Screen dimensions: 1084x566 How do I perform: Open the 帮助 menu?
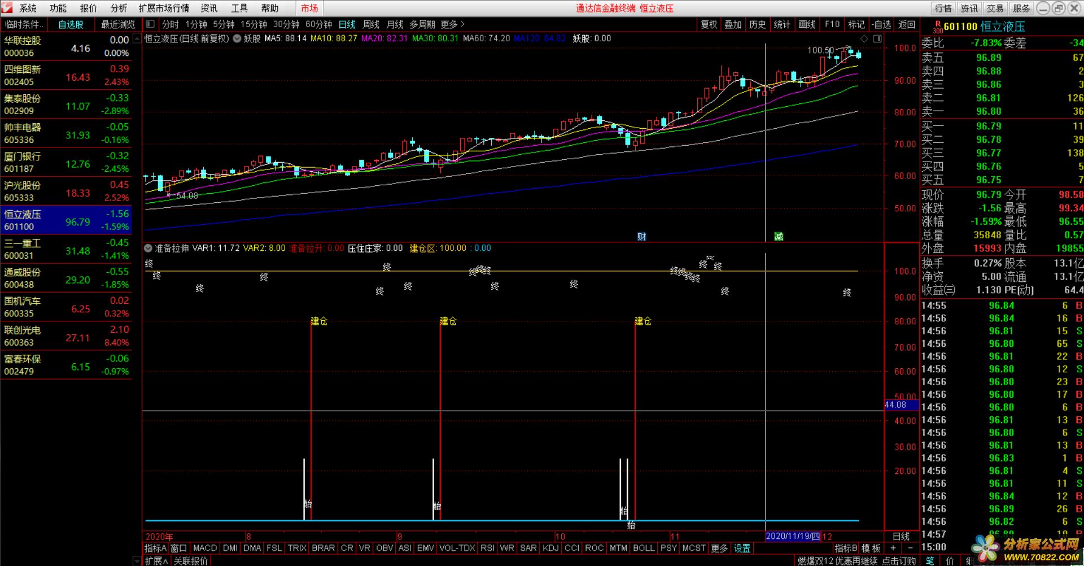coord(270,8)
